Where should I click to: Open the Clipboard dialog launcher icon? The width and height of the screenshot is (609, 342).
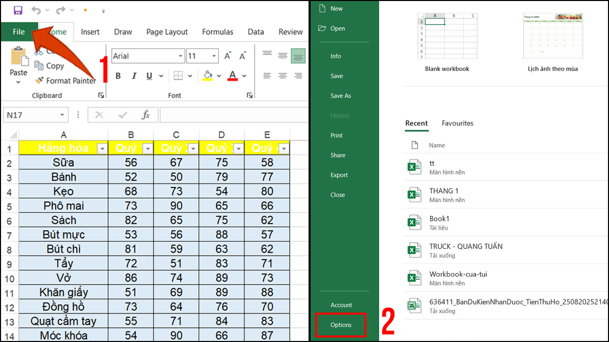pos(101,95)
